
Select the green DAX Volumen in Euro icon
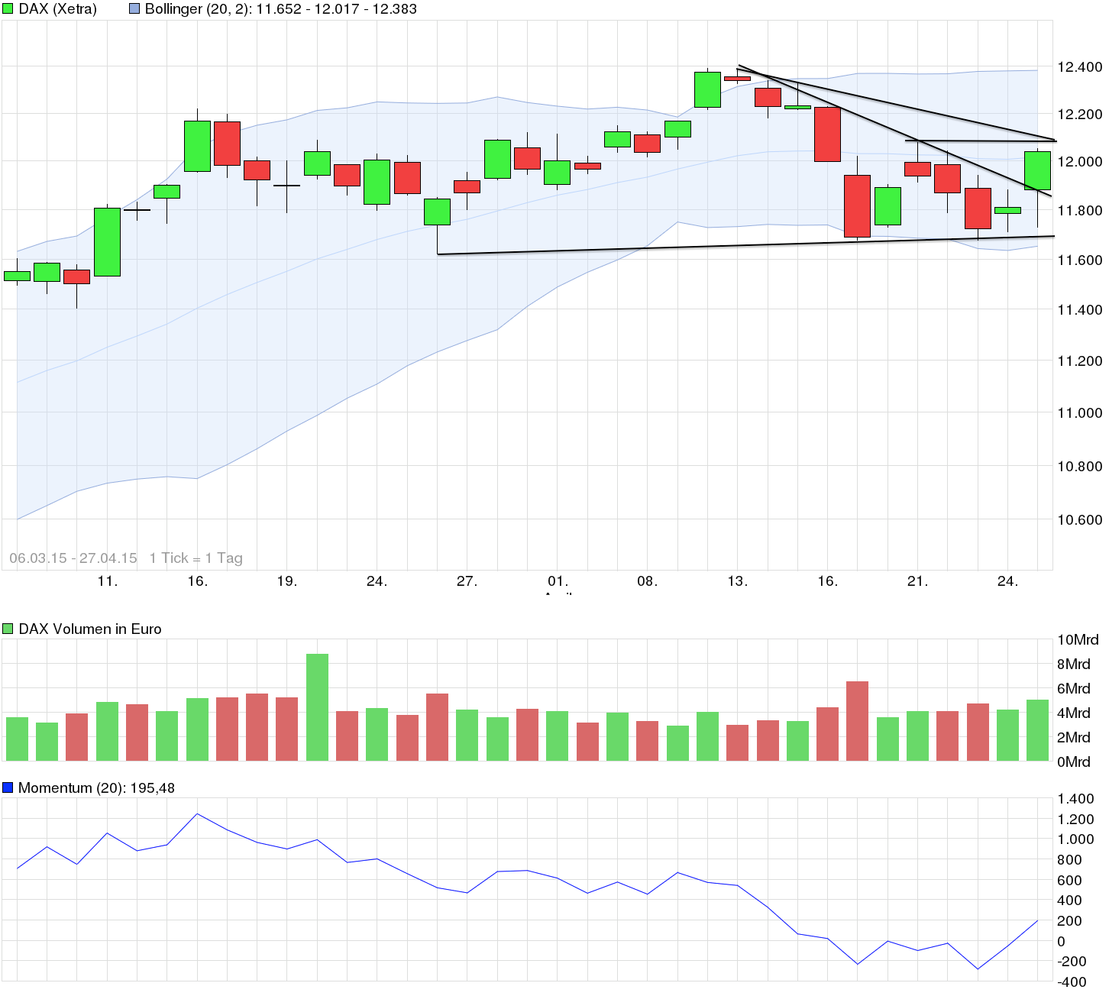point(8,628)
